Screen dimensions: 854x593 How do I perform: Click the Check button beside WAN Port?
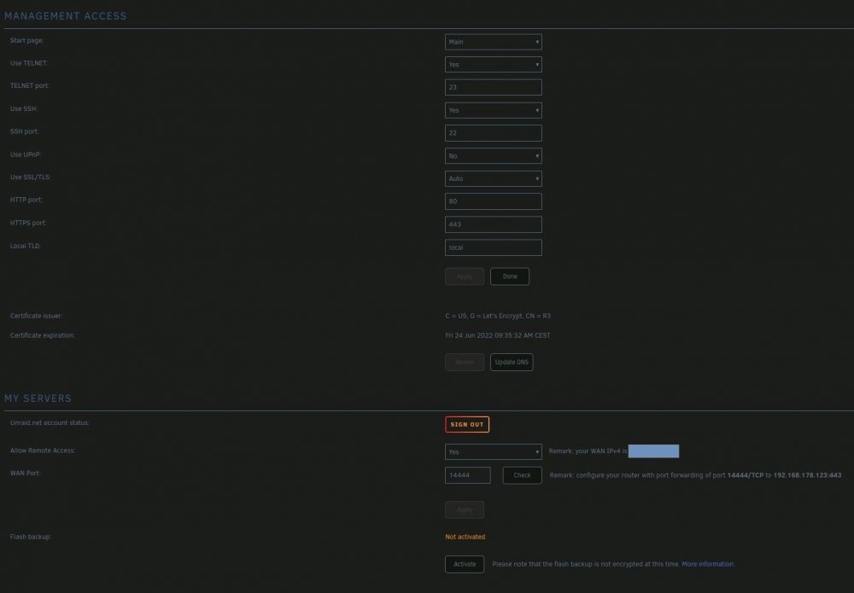(523, 475)
